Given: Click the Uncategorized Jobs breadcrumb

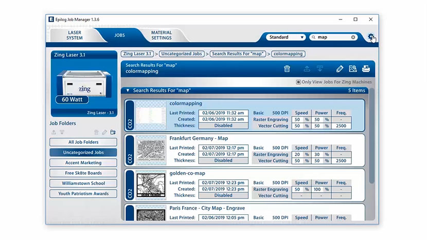Looking at the screenshot, I should tap(181, 53).
